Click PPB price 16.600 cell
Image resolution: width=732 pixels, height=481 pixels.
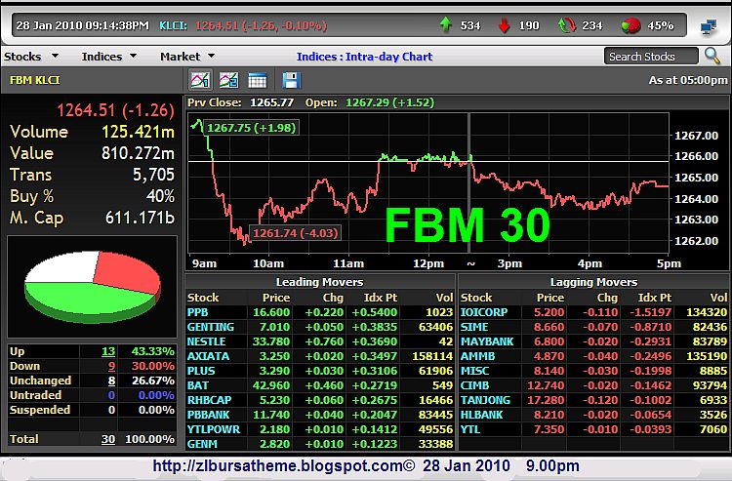coord(271,312)
